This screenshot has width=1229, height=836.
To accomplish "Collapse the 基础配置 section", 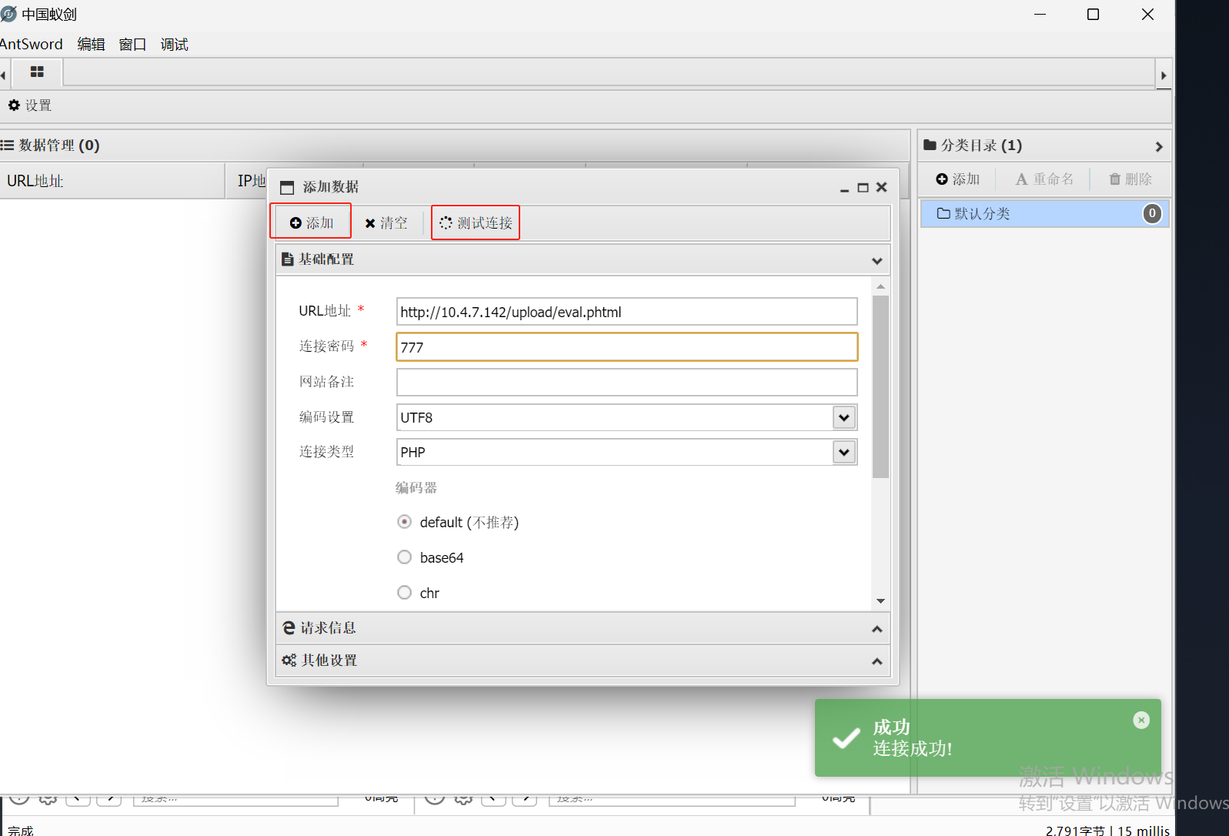I will click(877, 261).
